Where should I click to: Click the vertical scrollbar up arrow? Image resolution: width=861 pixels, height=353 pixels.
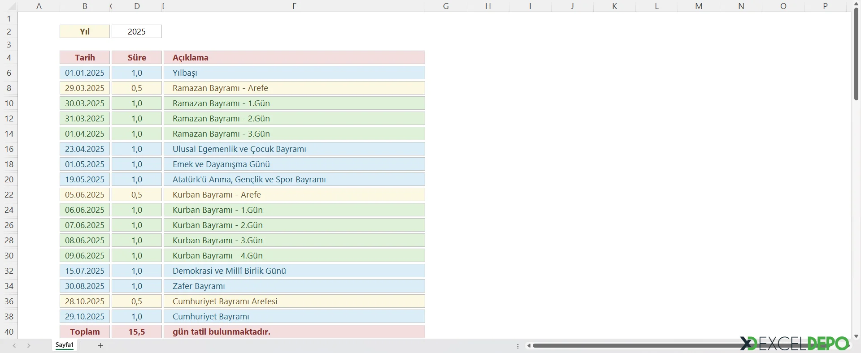tap(856, 4)
